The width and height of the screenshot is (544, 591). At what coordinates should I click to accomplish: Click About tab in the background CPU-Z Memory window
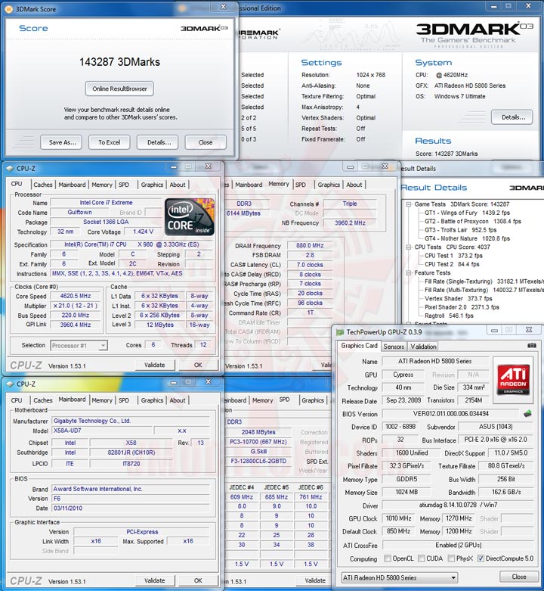click(354, 185)
